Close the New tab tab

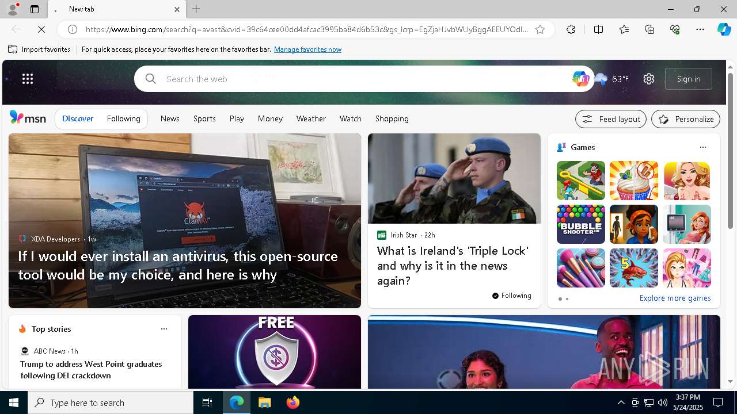click(177, 9)
